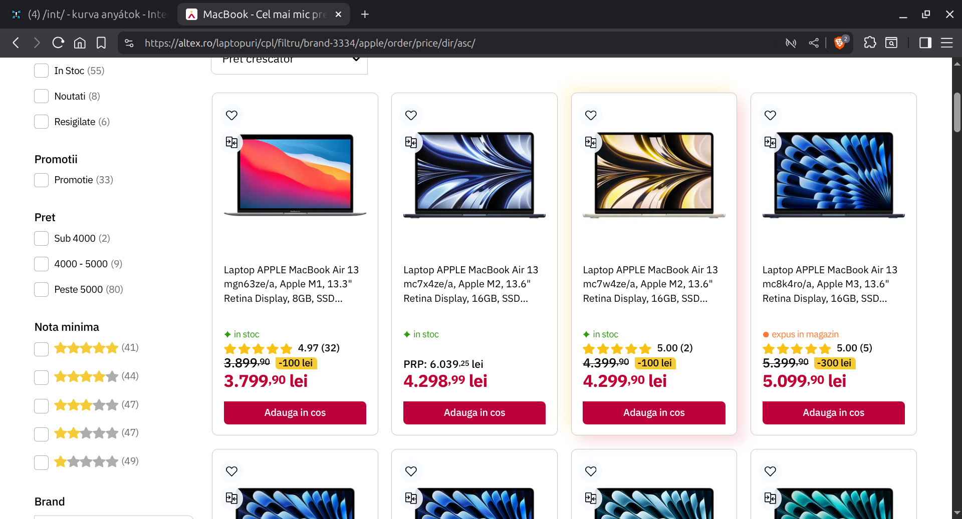Click the page vertical scrollbar thumb
The image size is (962, 519).
coord(957,113)
